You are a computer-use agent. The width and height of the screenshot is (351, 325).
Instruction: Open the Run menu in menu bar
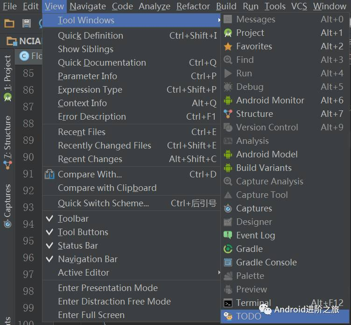coord(251,6)
